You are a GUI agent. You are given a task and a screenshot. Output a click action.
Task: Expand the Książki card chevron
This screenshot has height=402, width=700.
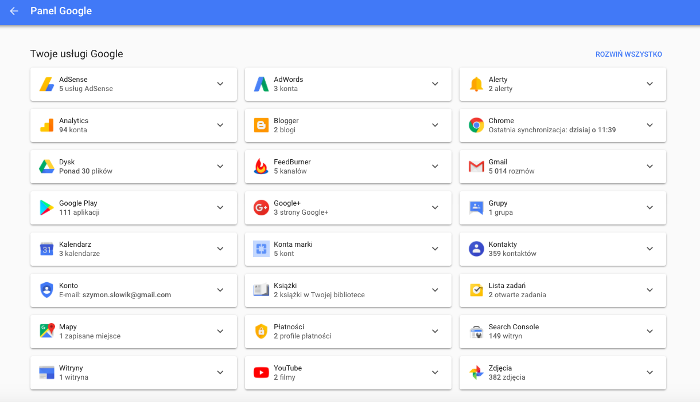click(435, 290)
